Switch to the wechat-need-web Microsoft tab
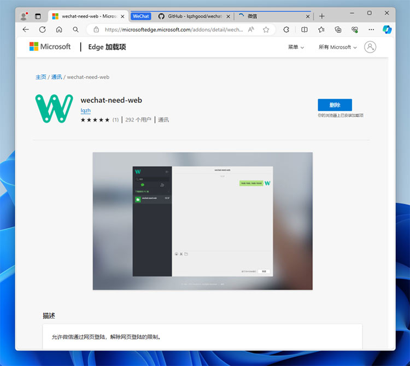The width and height of the screenshot is (410, 366). coord(89,16)
